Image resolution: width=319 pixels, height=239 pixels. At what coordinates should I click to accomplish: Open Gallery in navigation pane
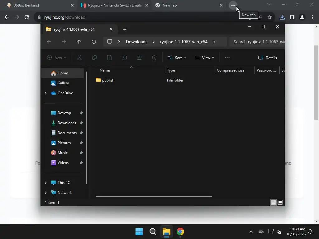pos(62,83)
